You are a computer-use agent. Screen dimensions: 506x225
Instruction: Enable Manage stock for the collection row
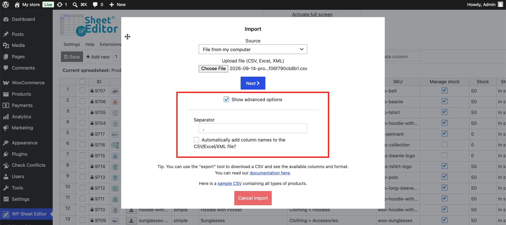(445, 144)
